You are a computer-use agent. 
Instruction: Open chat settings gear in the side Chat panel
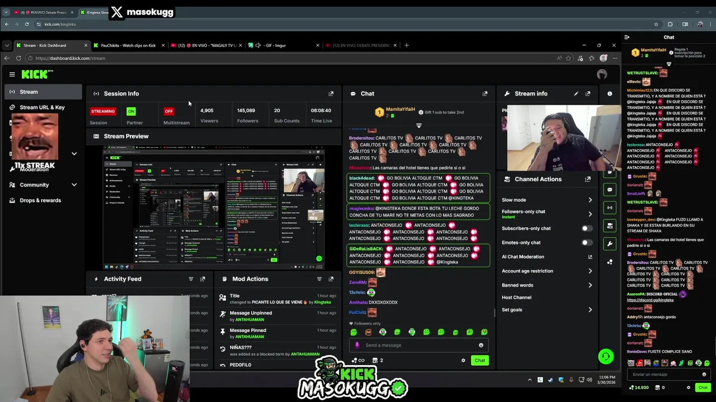point(689,387)
